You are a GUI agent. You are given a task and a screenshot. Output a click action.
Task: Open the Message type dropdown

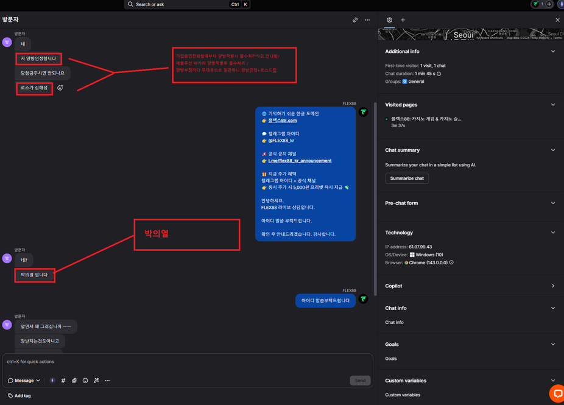24,381
